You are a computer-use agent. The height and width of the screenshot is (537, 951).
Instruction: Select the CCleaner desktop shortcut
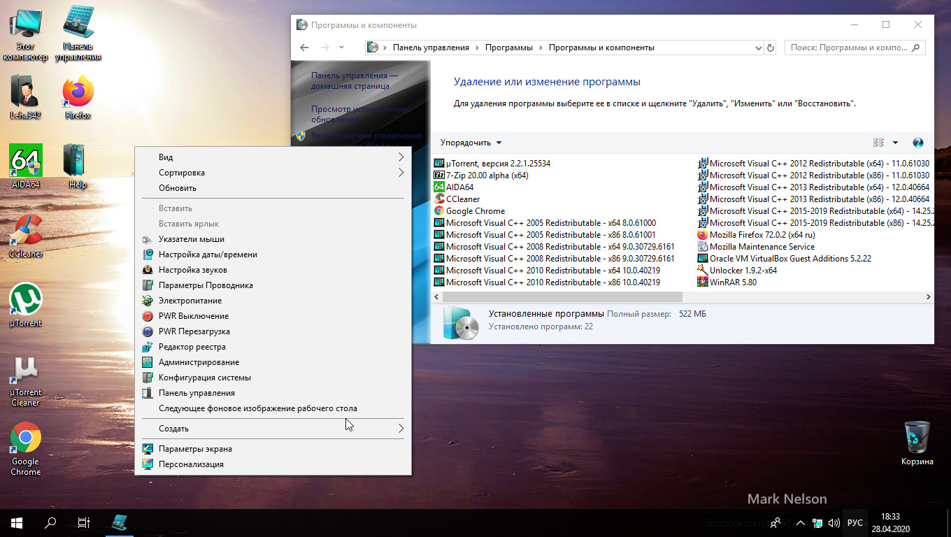point(26,236)
